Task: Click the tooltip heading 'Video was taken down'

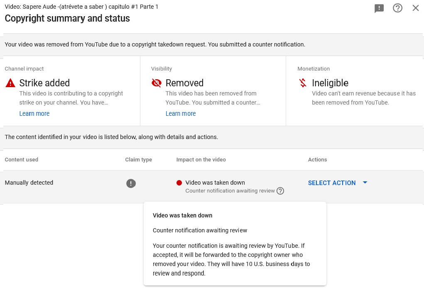Action: [183, 215]
